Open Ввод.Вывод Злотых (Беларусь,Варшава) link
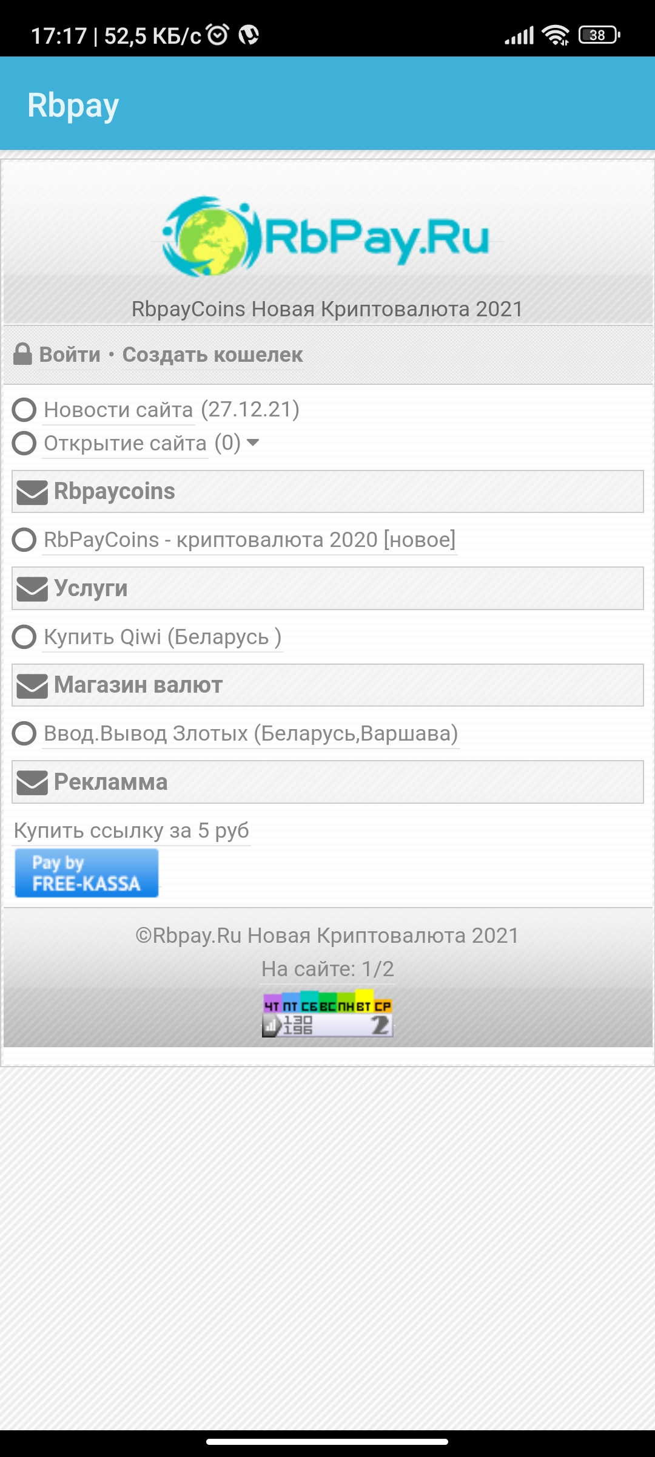The image size is (655, 1457). point(250,733)
